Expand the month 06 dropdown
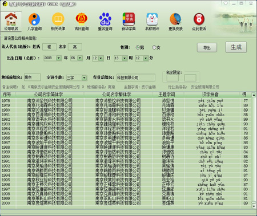This screenshot has height=216, width=257. [x=80, y=58]
